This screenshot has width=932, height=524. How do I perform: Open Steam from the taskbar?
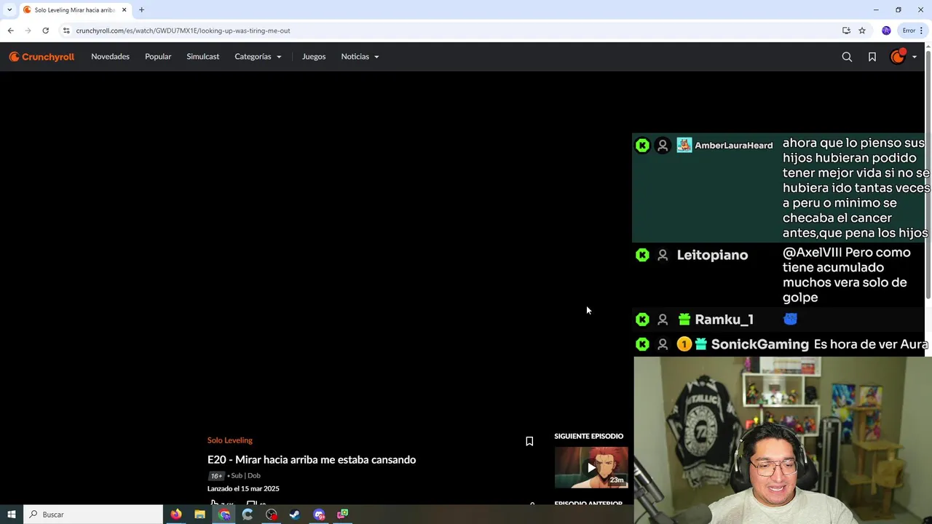(x=295, y=515)
